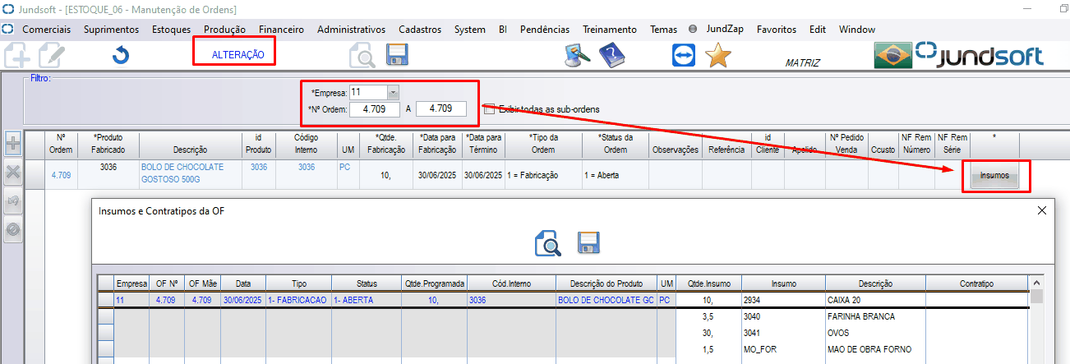Image resolution: width=1070 pixels, height=364 pixels.
Task: Click the search icon in Insumos dialog
Action: (547, 243)
